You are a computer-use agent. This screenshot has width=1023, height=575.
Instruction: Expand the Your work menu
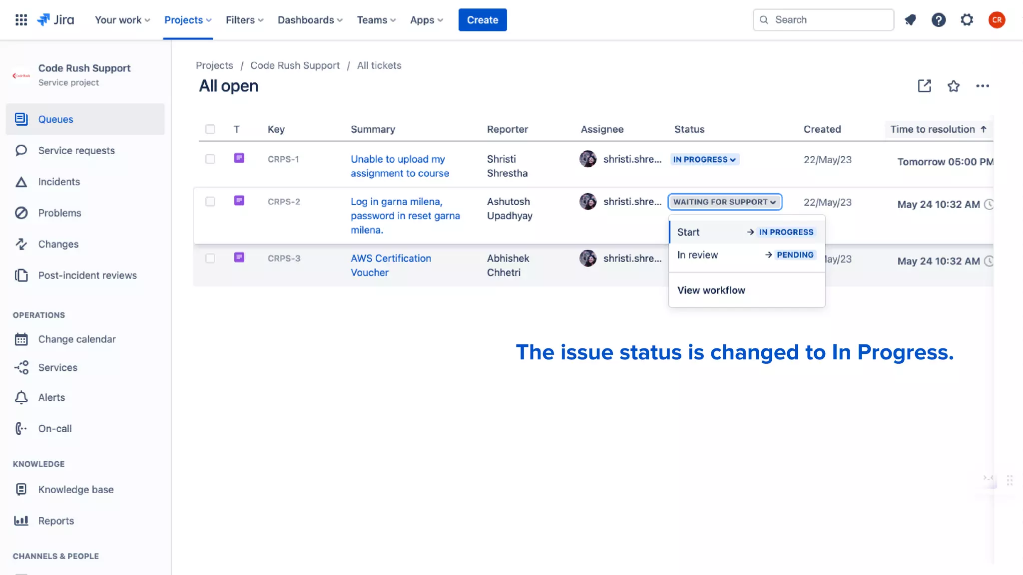(x=122, y=20)
